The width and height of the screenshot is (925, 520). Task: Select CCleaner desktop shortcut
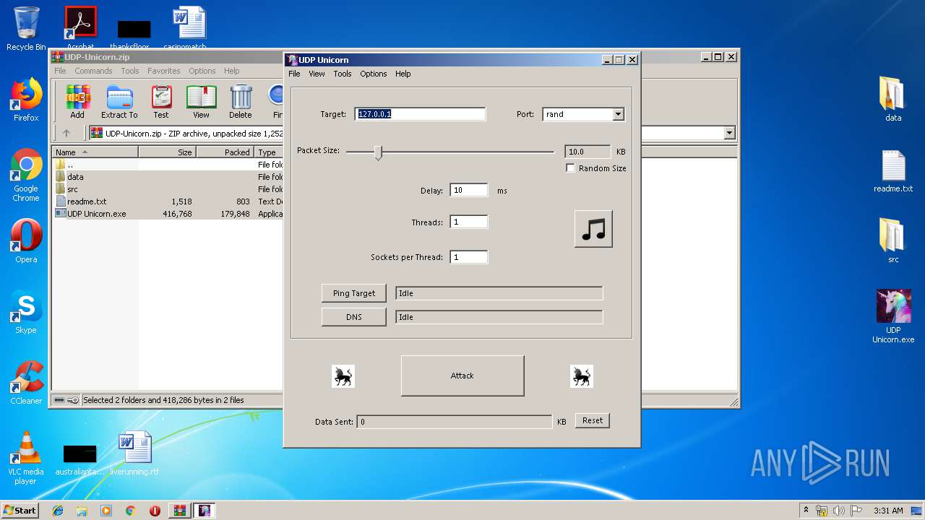tap(26, 383)
